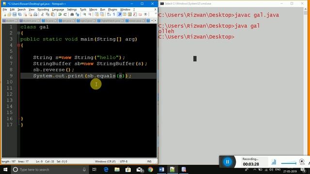
Task: Open the Settings menu
Action: (x=72, y=10)
